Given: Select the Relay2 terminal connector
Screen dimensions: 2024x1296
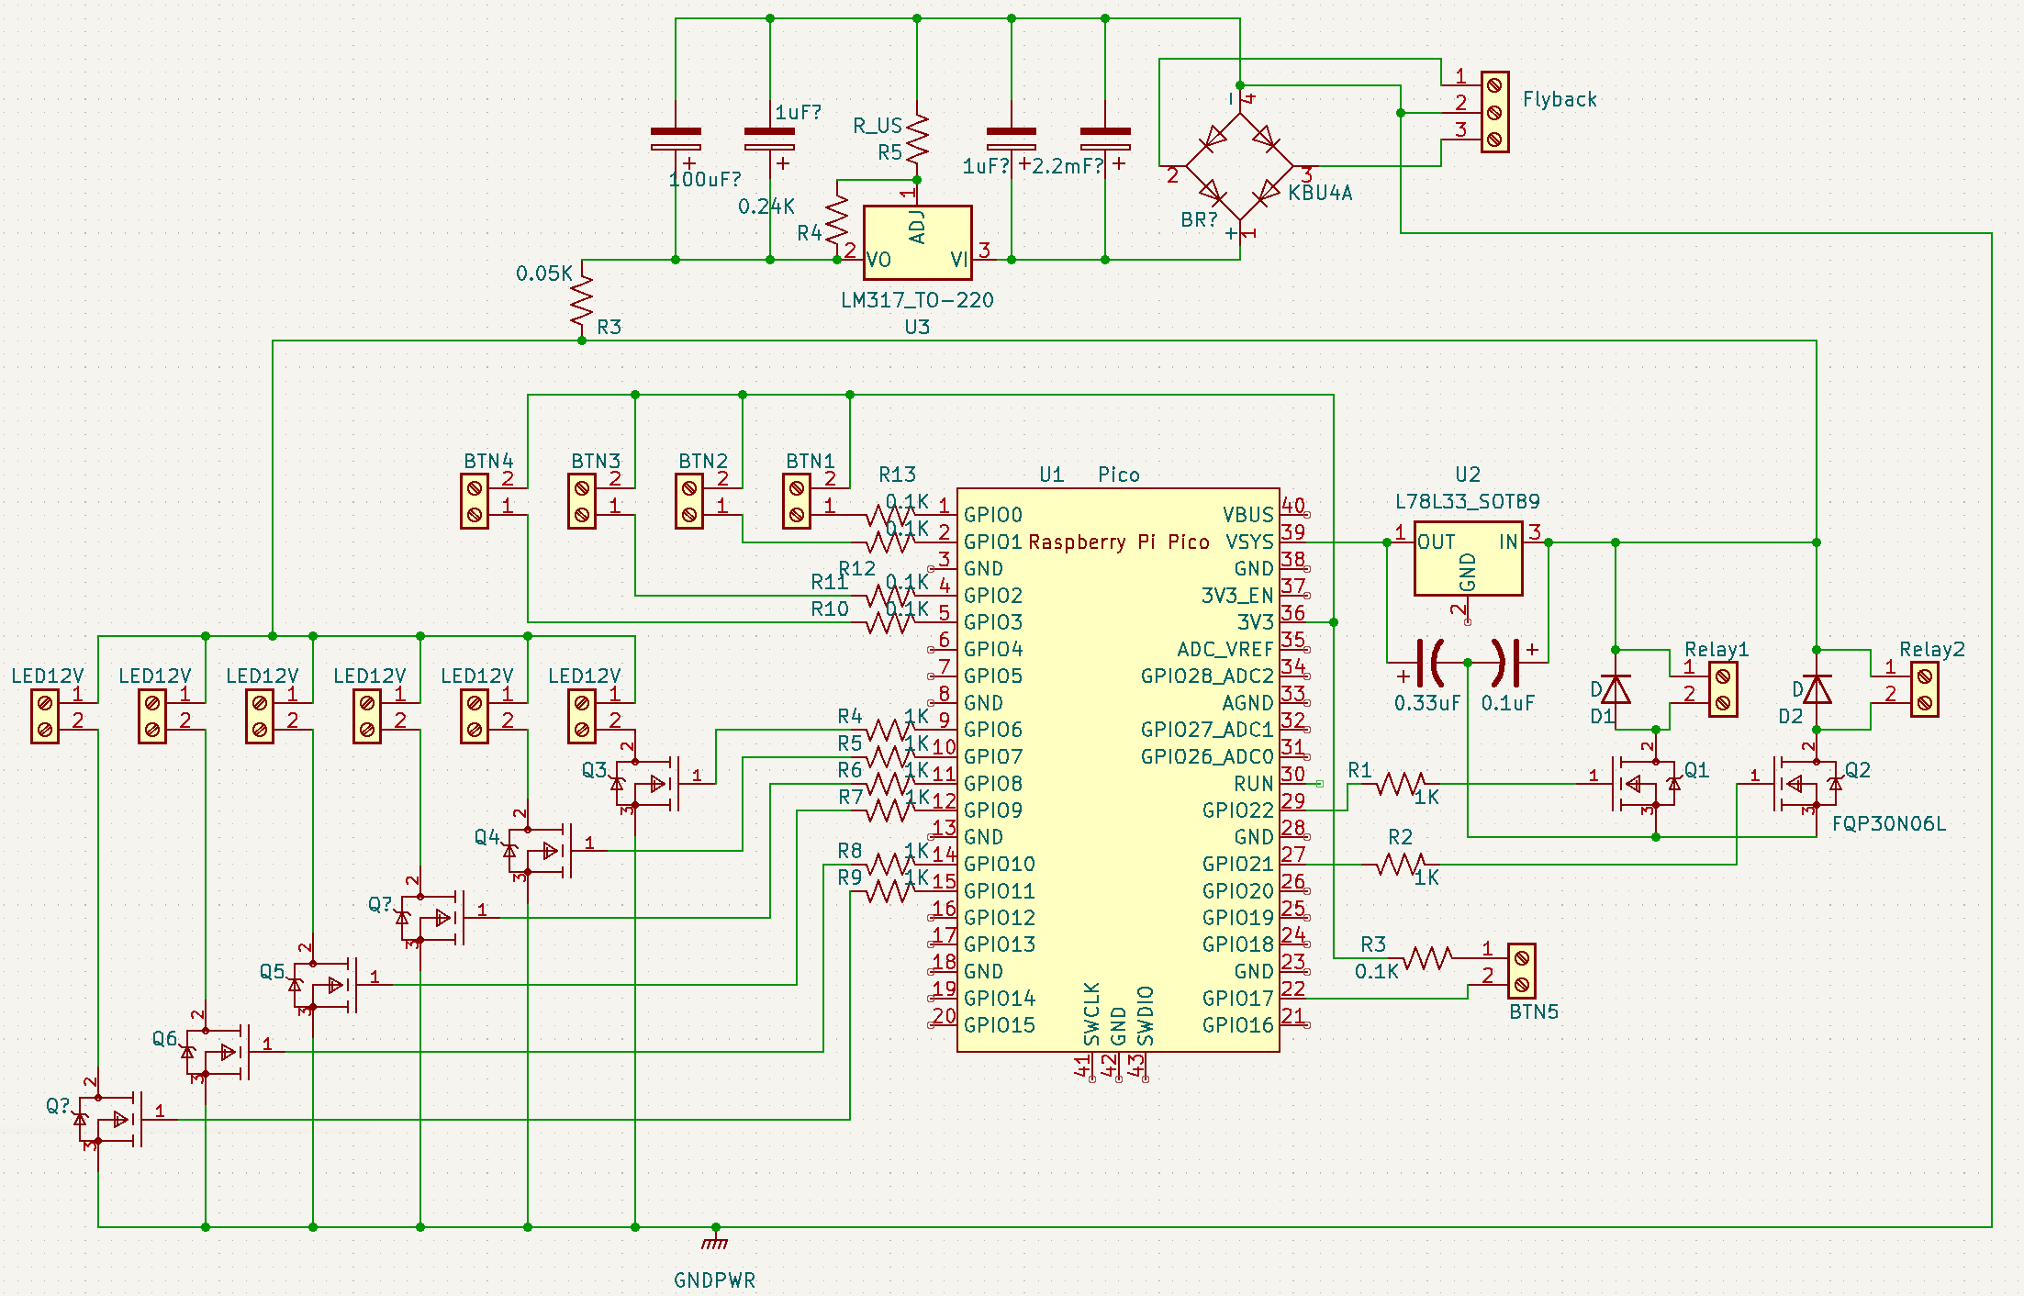Looking at the screenshot, I should 1925,689.
